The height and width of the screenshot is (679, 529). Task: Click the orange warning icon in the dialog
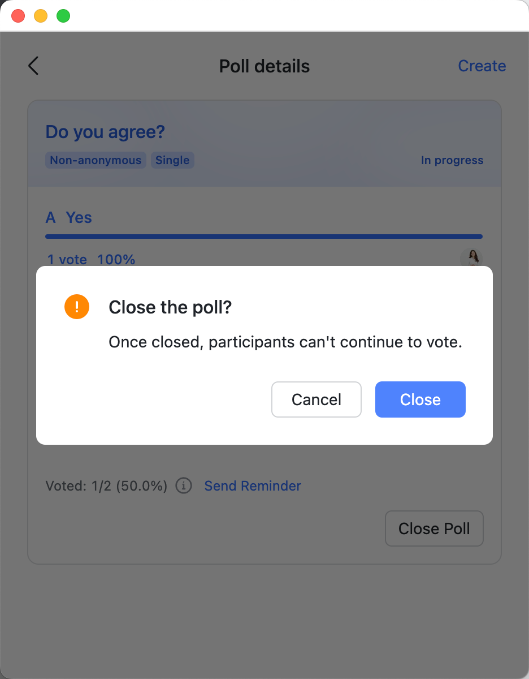pyautogui.click(x=77, y=307)
